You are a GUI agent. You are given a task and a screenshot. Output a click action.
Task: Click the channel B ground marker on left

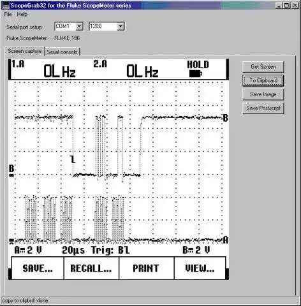coord(11,171)
